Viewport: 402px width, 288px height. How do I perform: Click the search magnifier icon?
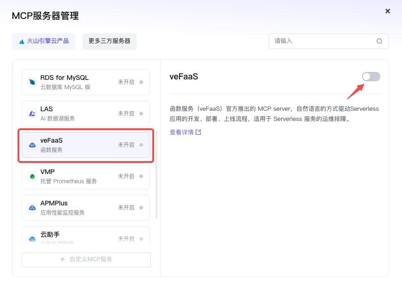point(379,41)
